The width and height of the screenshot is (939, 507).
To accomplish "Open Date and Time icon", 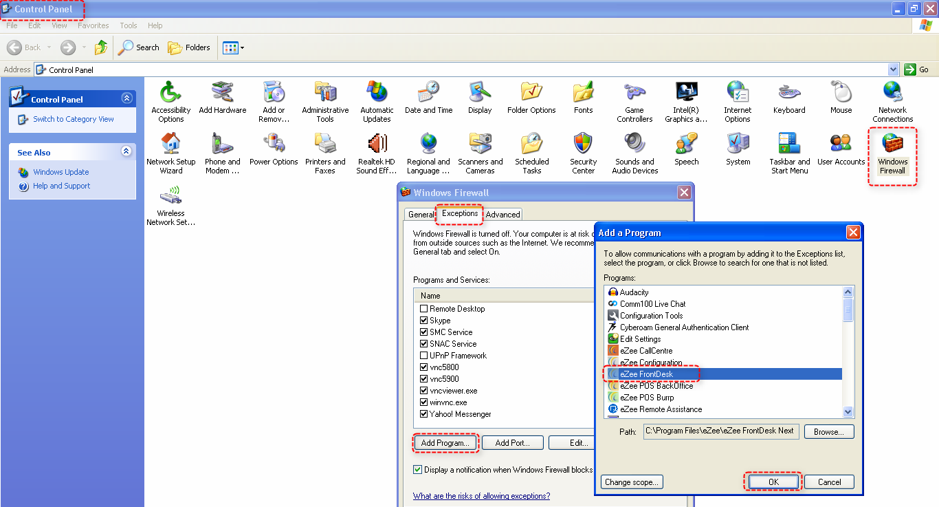I will tap(428, 92).
